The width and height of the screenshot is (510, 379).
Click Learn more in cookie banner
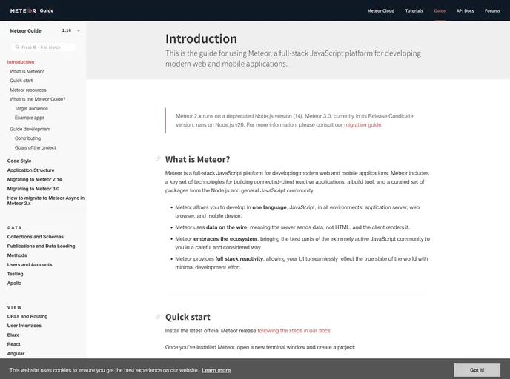click(x=216, y=370)
